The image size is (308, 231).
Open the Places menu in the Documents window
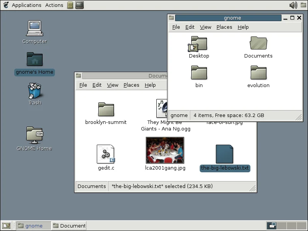(131, 85)
